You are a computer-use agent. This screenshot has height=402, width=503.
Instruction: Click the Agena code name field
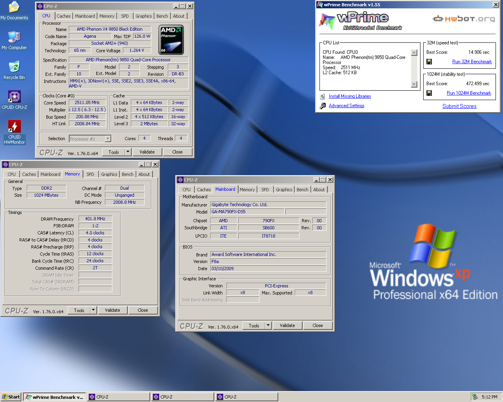90,36
